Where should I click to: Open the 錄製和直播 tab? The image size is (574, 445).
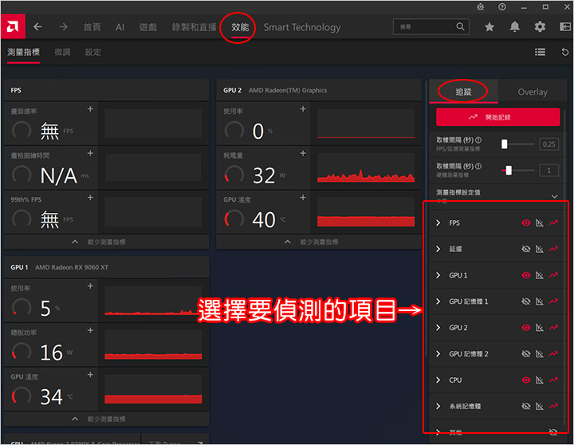click(x=194, y=27)
